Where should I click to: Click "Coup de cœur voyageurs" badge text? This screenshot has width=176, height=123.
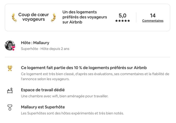33,17
